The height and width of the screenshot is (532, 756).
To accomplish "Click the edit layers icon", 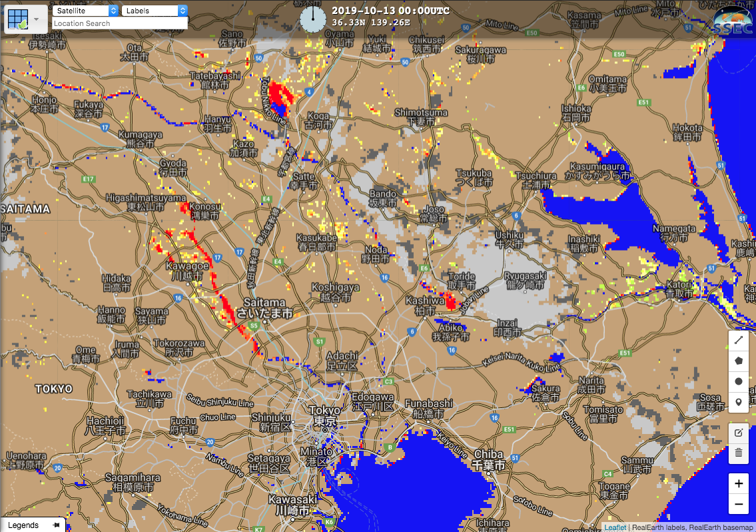I will point(738,433).
